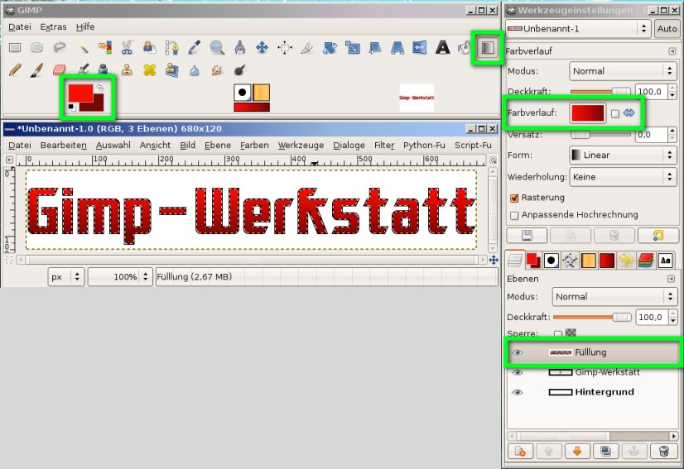Disable the Rasterung checkbox
This screenshot has width=684, height=469.
514,198
